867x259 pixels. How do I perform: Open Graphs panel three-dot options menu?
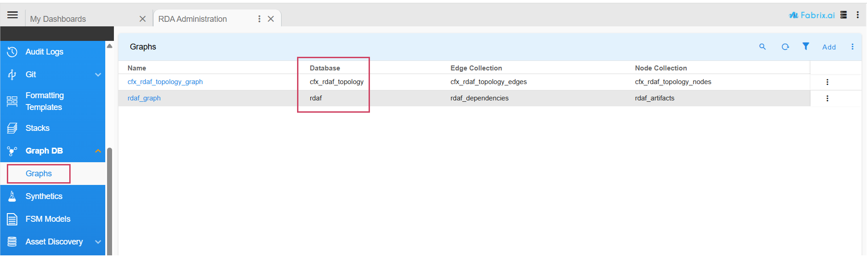(x=852, y=47)
